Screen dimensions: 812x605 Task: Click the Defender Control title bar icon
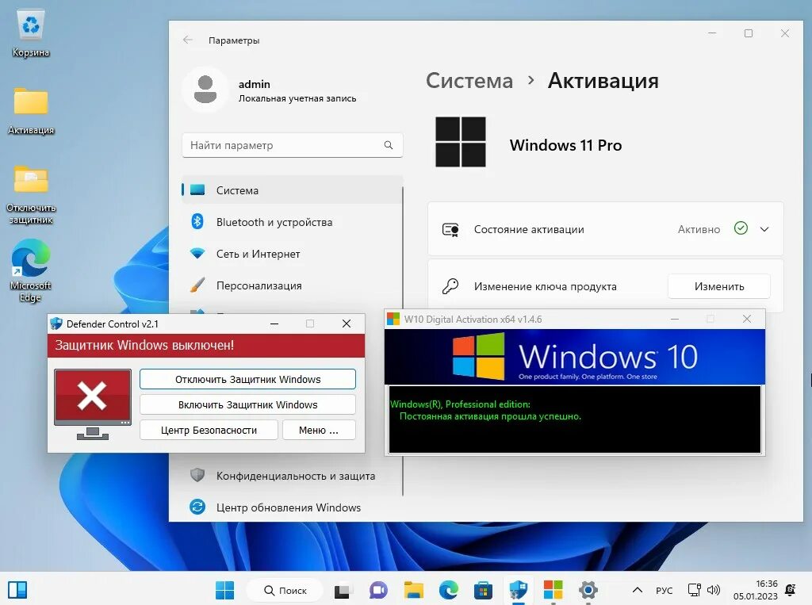pyautogui.click(x=56, y=324)
